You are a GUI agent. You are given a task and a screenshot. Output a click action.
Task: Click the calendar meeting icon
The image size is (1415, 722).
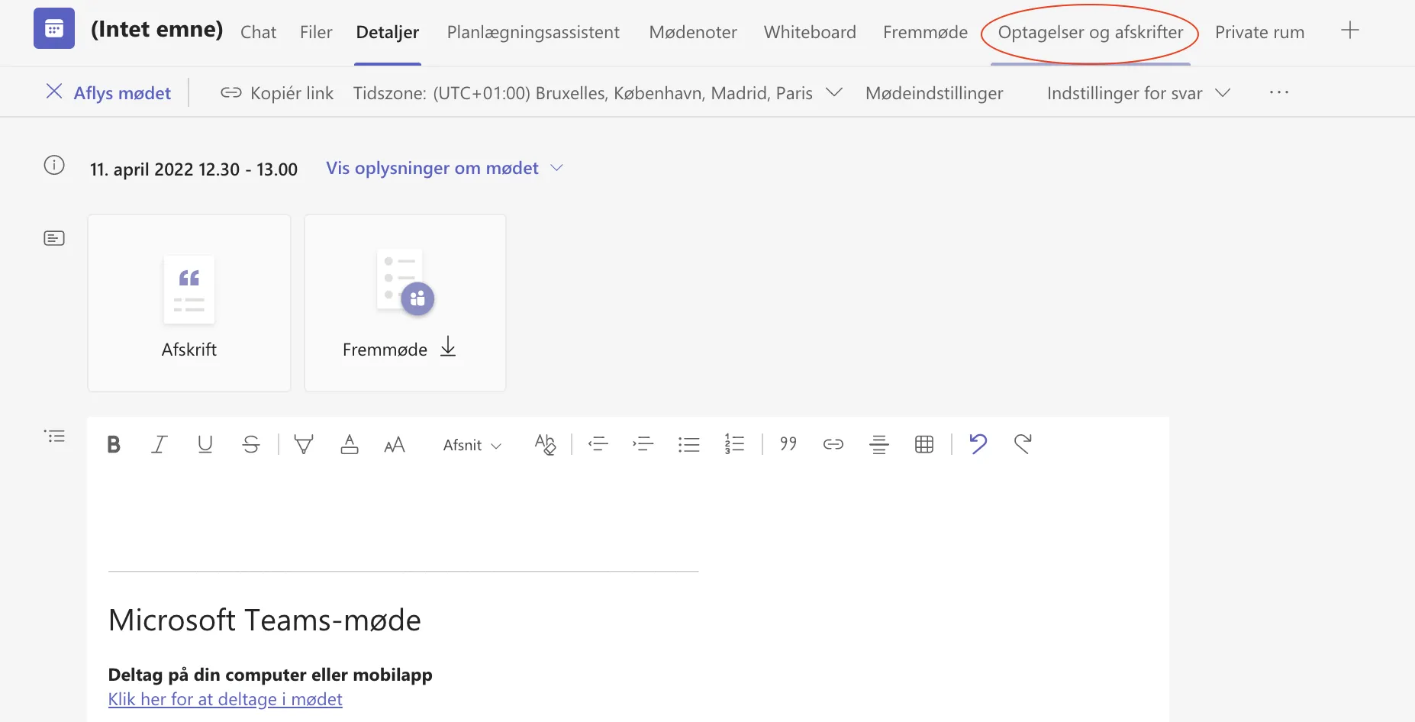[54, 28]
